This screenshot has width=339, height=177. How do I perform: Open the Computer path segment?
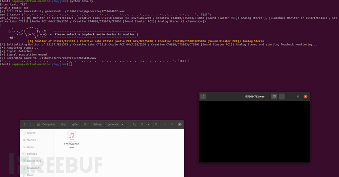click(x=46, y=124)
